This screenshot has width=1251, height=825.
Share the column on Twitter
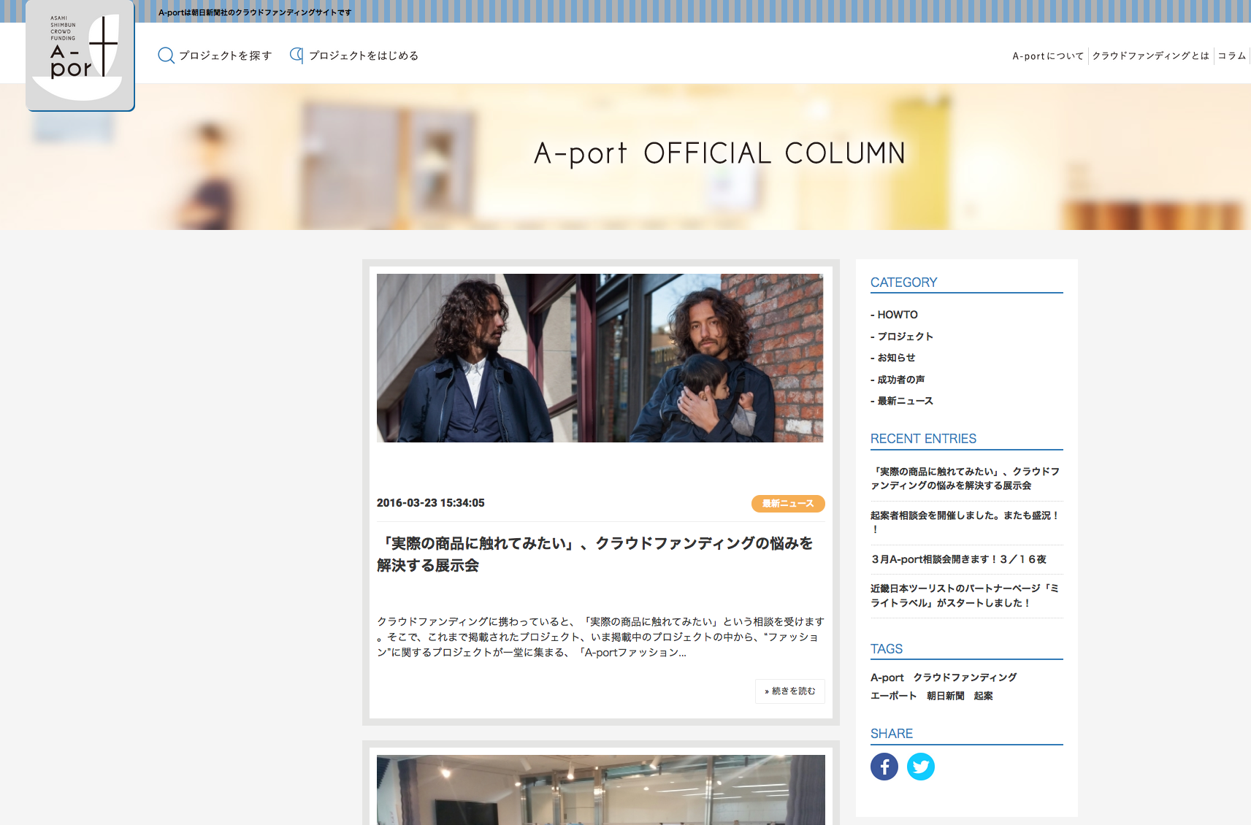[x=921, y=767]
